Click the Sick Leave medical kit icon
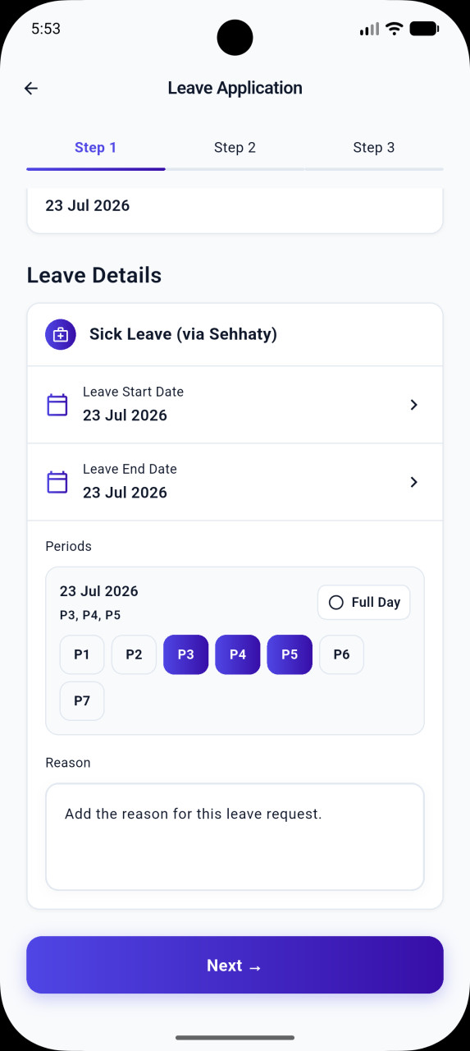The width and height of the screenshot is (470, 1051). tap(61, 334)
